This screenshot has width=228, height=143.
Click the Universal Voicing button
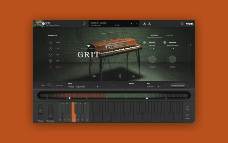pyautogui.click(x=178, y=85)
